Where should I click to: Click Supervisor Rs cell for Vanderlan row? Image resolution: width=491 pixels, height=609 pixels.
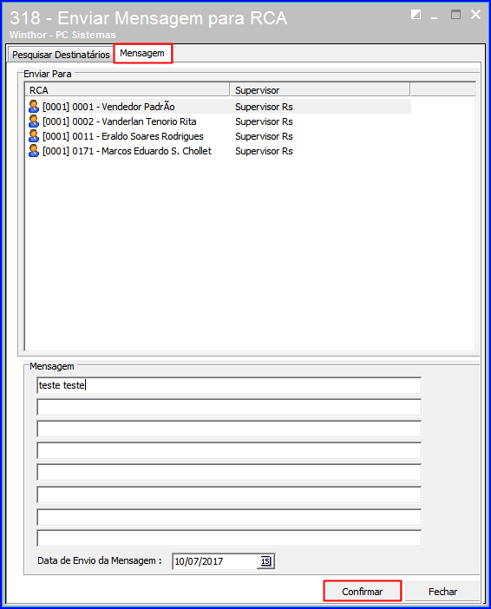(264, 121)
